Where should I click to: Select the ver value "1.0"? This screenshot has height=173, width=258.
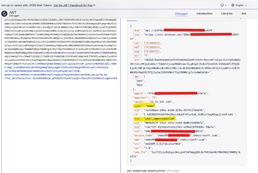tap(148, 148)
